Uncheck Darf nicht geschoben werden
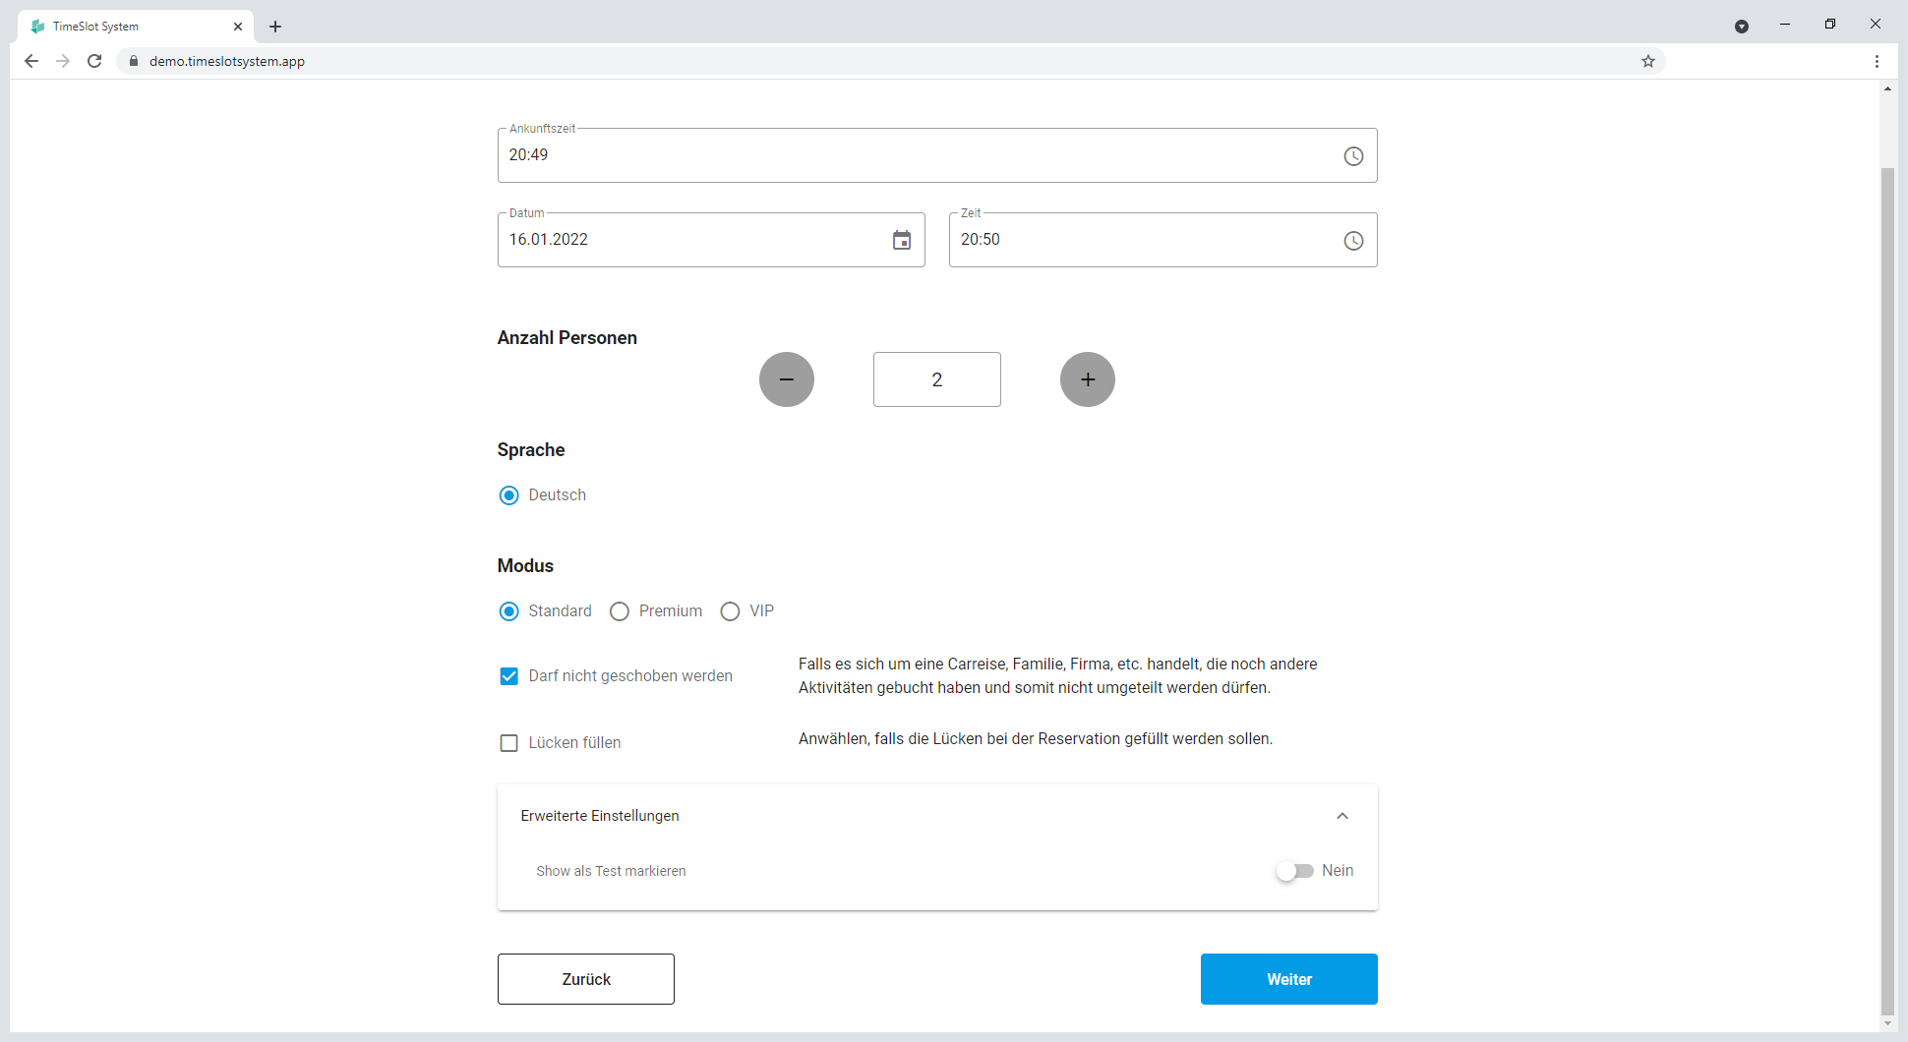Screen dimensions: 1908x1042 508,676
